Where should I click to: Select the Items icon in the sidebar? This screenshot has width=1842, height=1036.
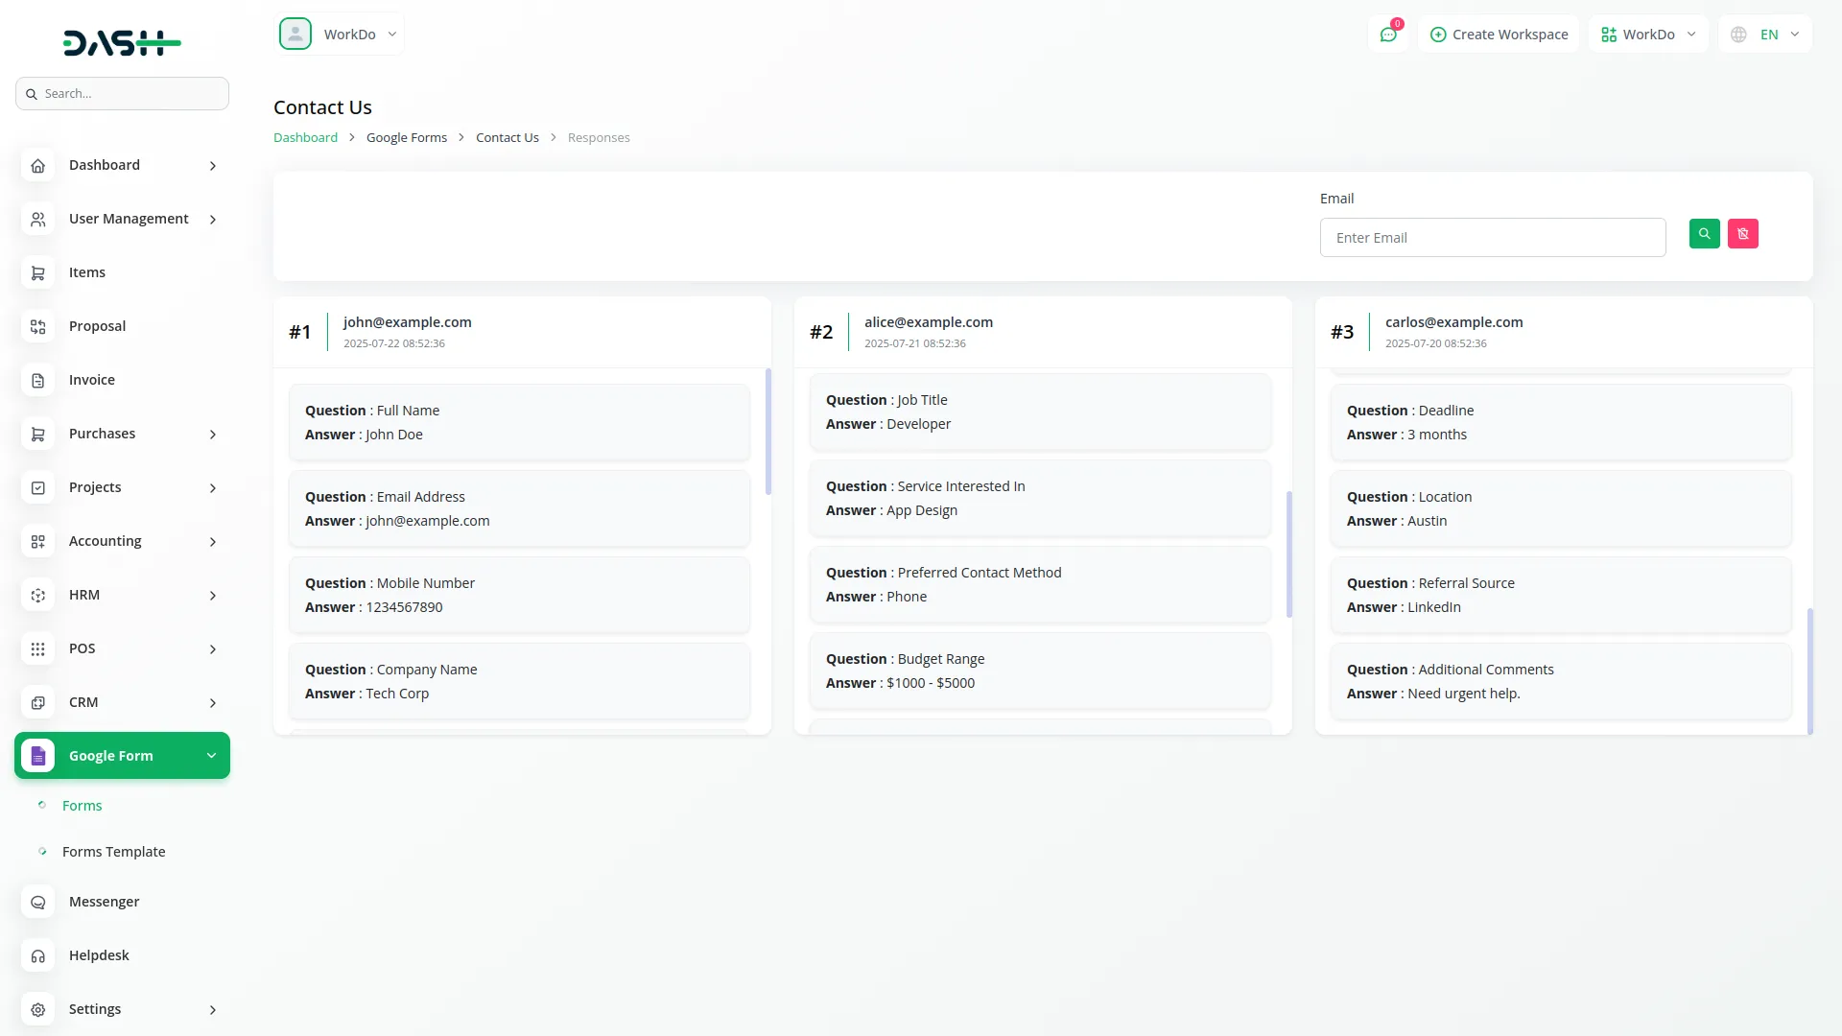pos(37,272)
